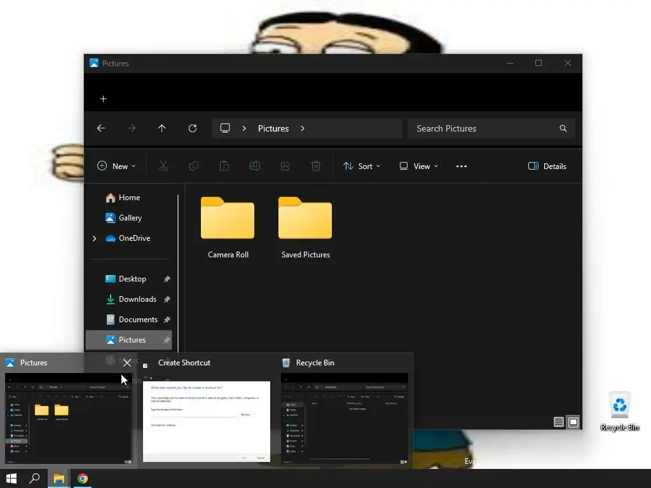The height and width of the screenshot is (488, 651).
Task: Open the View dropdown
Action: click(418, 166)
